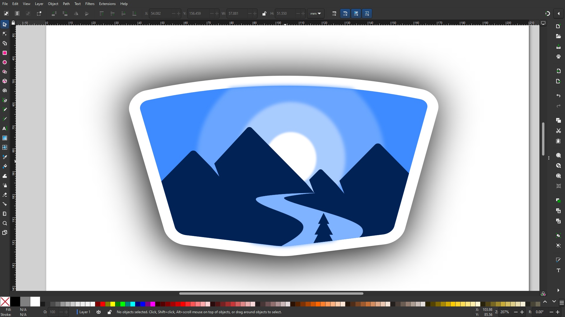The height and width of the screenshot is (317, 565).
Task: Toggle Layer 1 visibility eye
Action: (x=99, y=312)
